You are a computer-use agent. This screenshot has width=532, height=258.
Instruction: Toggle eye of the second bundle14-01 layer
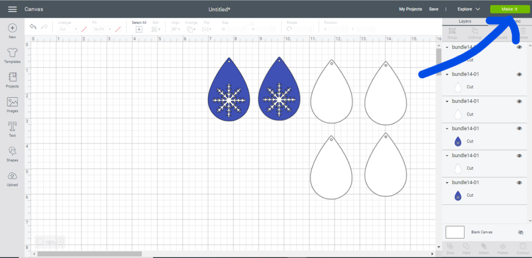tap(519, 74)
